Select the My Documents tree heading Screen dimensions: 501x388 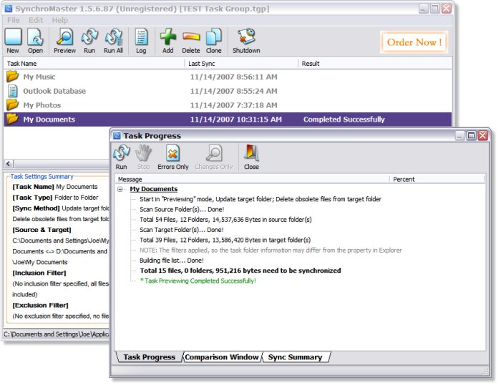(154, 189)
